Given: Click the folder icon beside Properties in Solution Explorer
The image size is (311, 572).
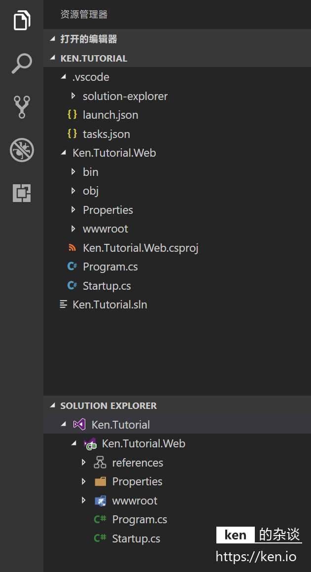Looking at the screenshot, I should point(100,481).
